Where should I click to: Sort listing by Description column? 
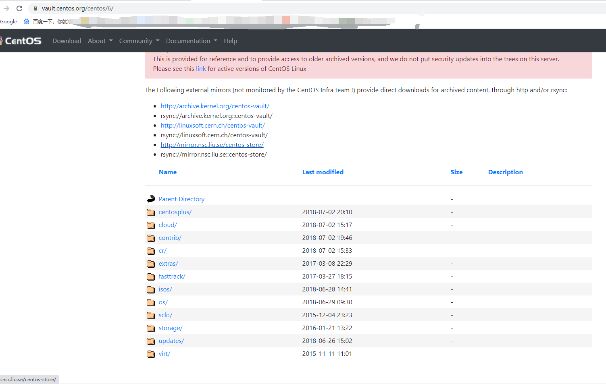tap(506, 172)
